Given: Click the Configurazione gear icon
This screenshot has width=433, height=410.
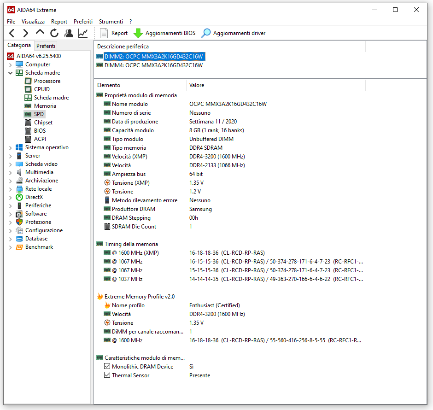Looking at the screenshot, I should (x=19, y=230).
